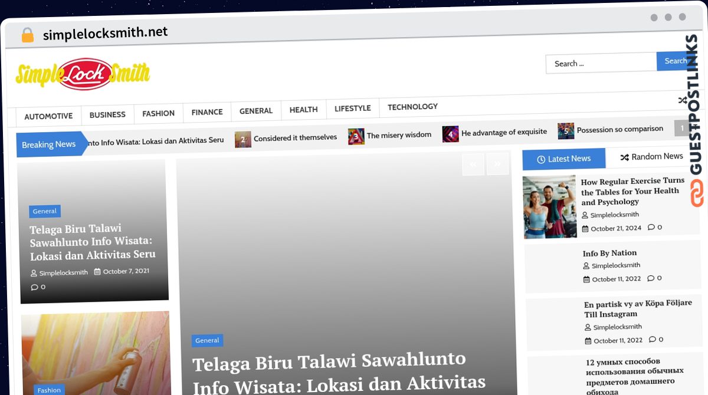
Task: Switch to the Latest News tab
Action: click(x=564, y=159)
